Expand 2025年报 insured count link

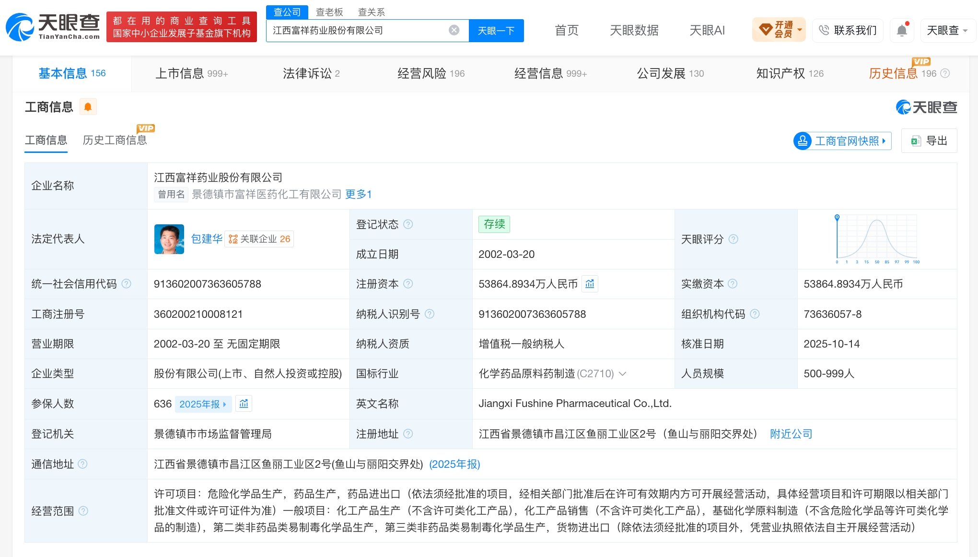pos(203,404)
